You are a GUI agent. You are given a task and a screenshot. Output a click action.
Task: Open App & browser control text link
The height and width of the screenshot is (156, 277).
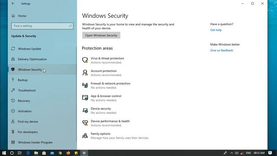tap(106, 96)
